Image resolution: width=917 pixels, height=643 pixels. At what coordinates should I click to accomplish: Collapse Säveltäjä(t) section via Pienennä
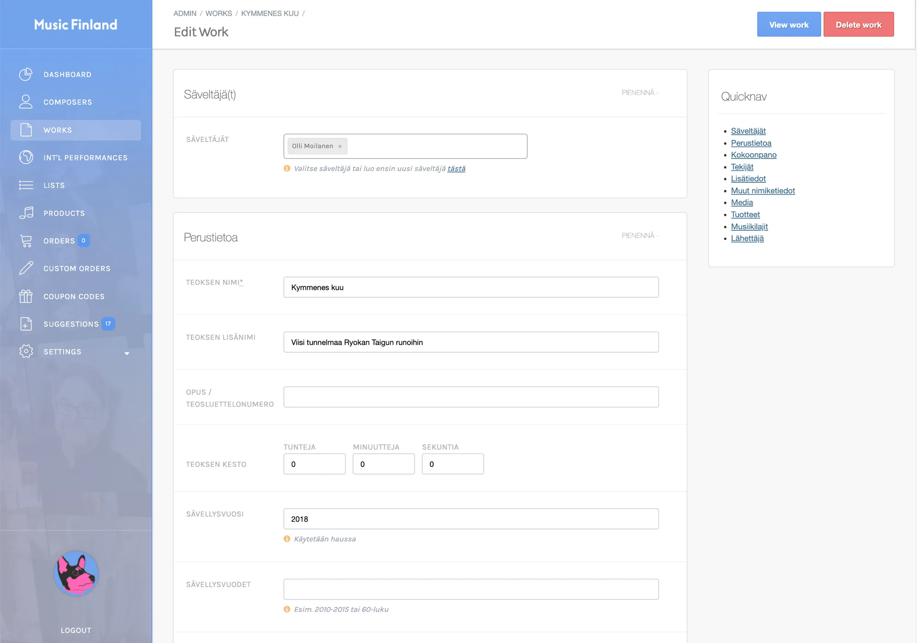(640, 93)
